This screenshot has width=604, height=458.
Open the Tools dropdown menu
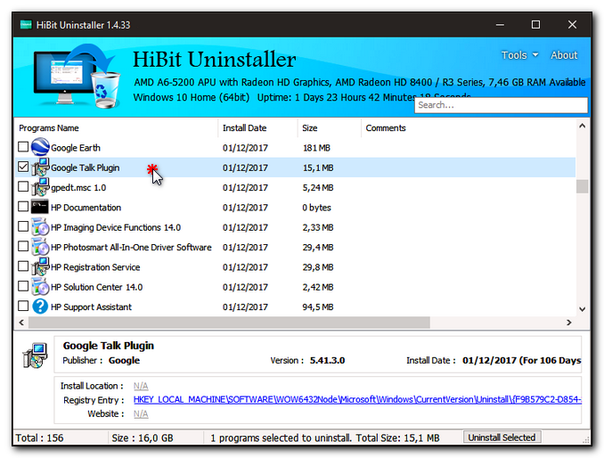(x=519, y=55)
